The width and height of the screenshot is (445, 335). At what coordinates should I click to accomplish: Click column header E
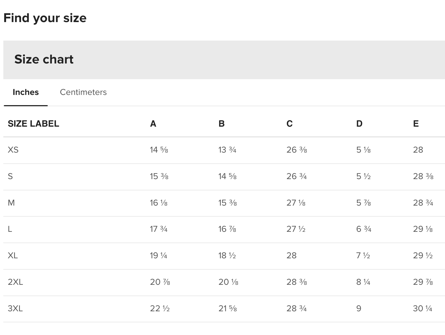pyautogui.click(x=416, y=124)
